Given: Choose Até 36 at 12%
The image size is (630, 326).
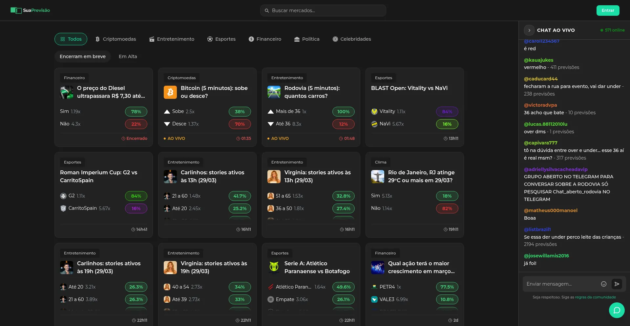Looking at the screenshot, I should [344, 124].
